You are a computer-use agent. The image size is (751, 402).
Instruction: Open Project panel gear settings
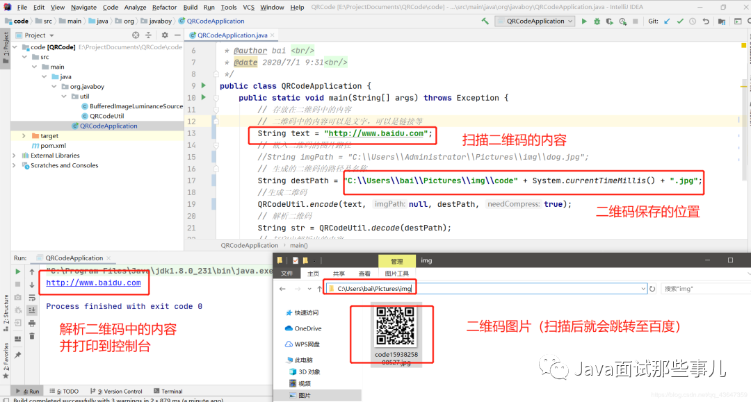165,35
